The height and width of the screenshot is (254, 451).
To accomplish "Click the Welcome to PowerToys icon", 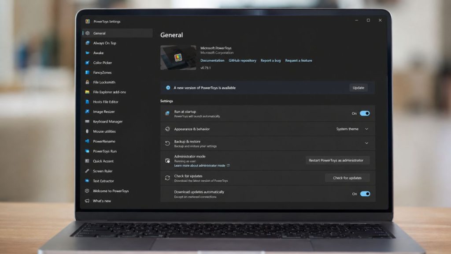I will tap(87, 190).
